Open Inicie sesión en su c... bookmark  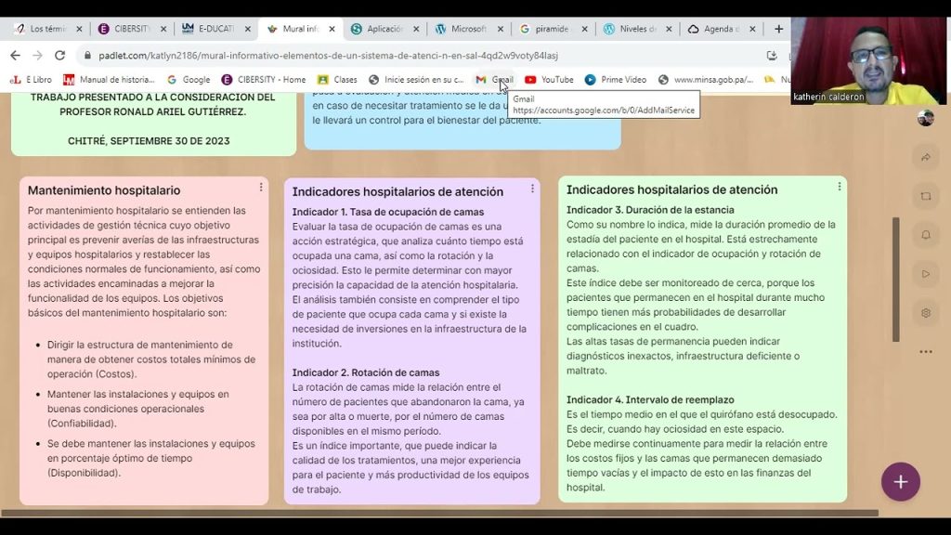(x=416, y=80)
